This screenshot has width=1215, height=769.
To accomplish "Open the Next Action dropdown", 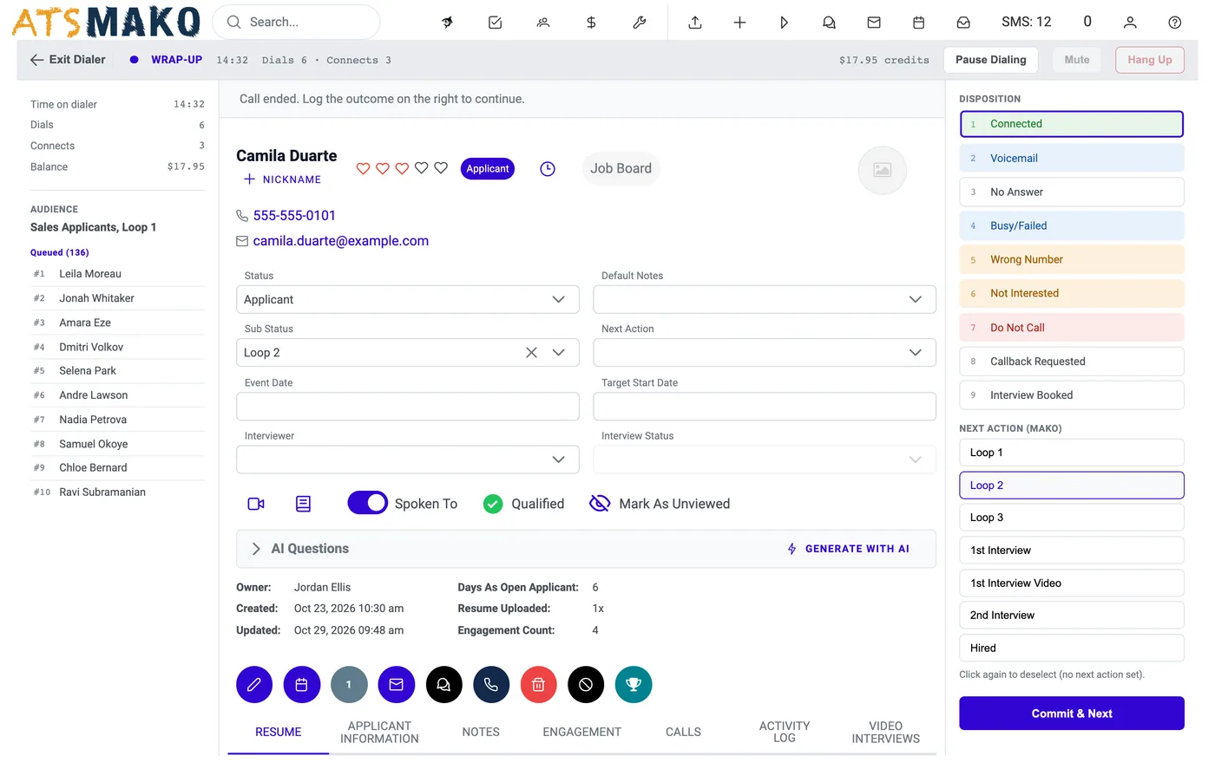I will pyautogui.click(x=765, y=353).
